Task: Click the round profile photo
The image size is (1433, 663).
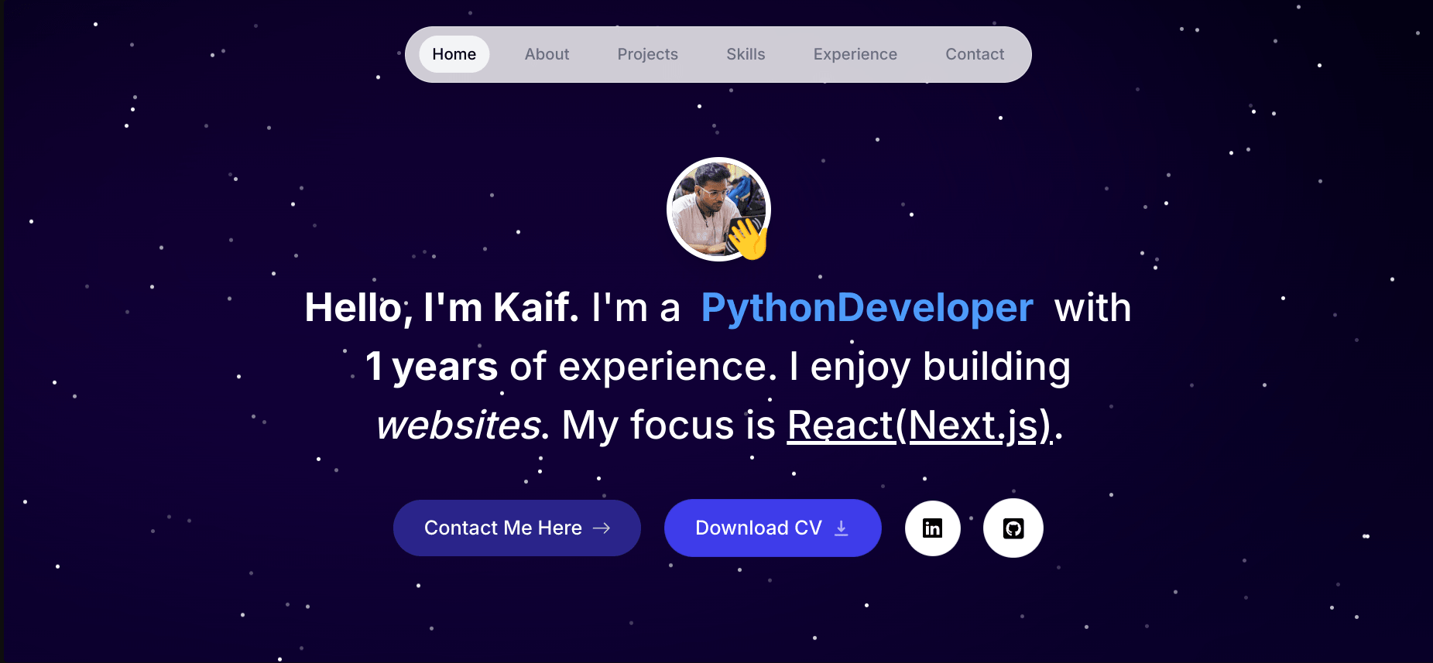Action: (x=718, y=209)
